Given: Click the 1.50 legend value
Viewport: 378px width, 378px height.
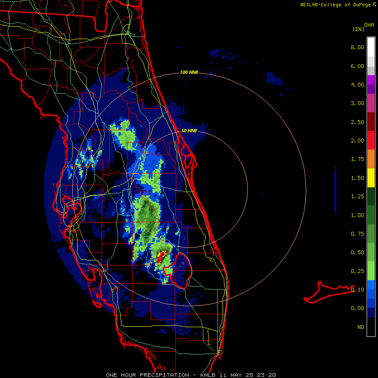Looking at the screenshot, I should point(357,178).
